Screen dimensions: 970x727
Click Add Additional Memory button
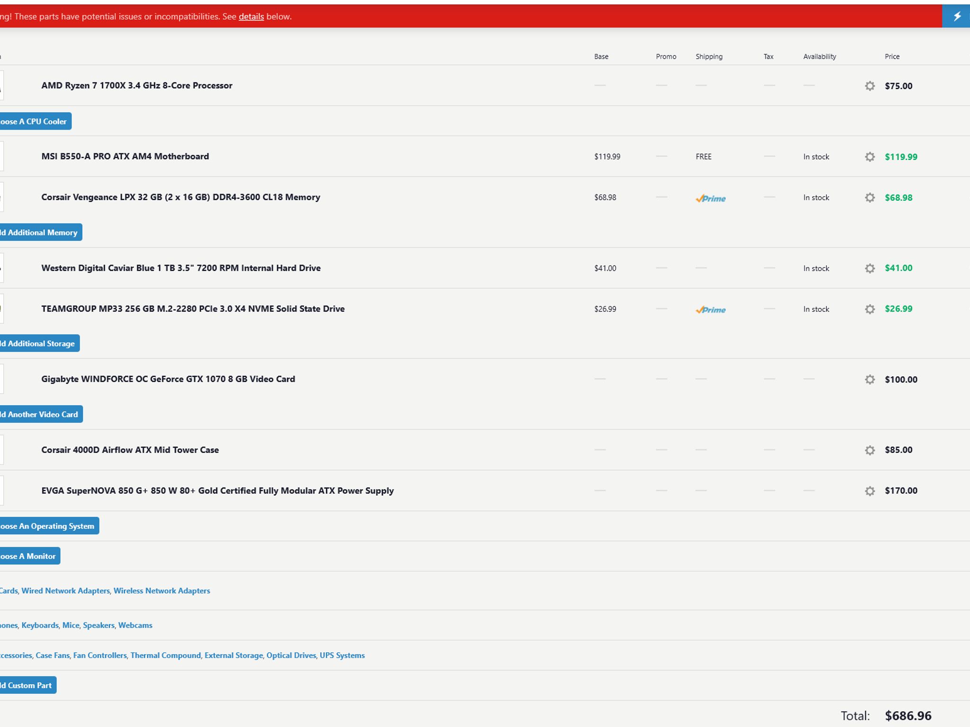click(x=40, y=232)
